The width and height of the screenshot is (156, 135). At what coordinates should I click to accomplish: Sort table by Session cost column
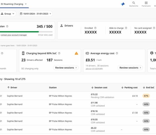[99, 87]
